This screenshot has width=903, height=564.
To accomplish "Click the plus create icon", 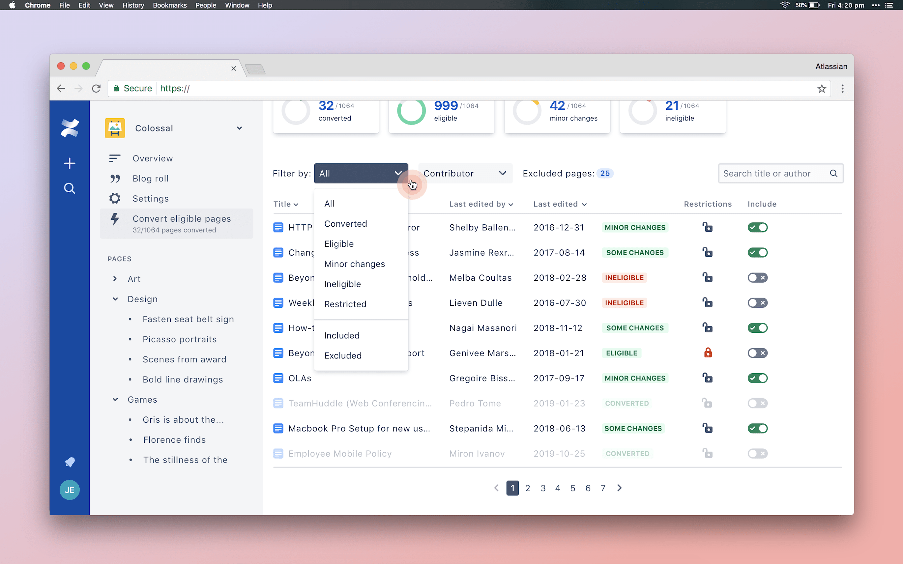I will [x=70, y=163].
